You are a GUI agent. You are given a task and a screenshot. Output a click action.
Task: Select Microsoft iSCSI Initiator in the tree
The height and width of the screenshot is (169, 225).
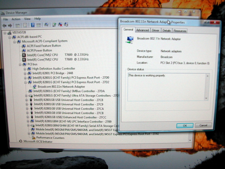[38, 142]
